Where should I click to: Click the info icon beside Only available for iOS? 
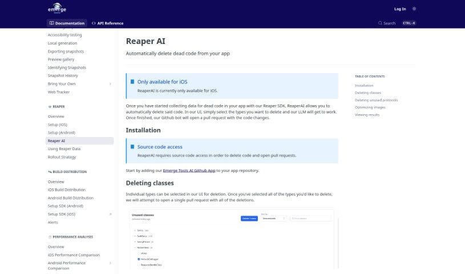(132, 82)
